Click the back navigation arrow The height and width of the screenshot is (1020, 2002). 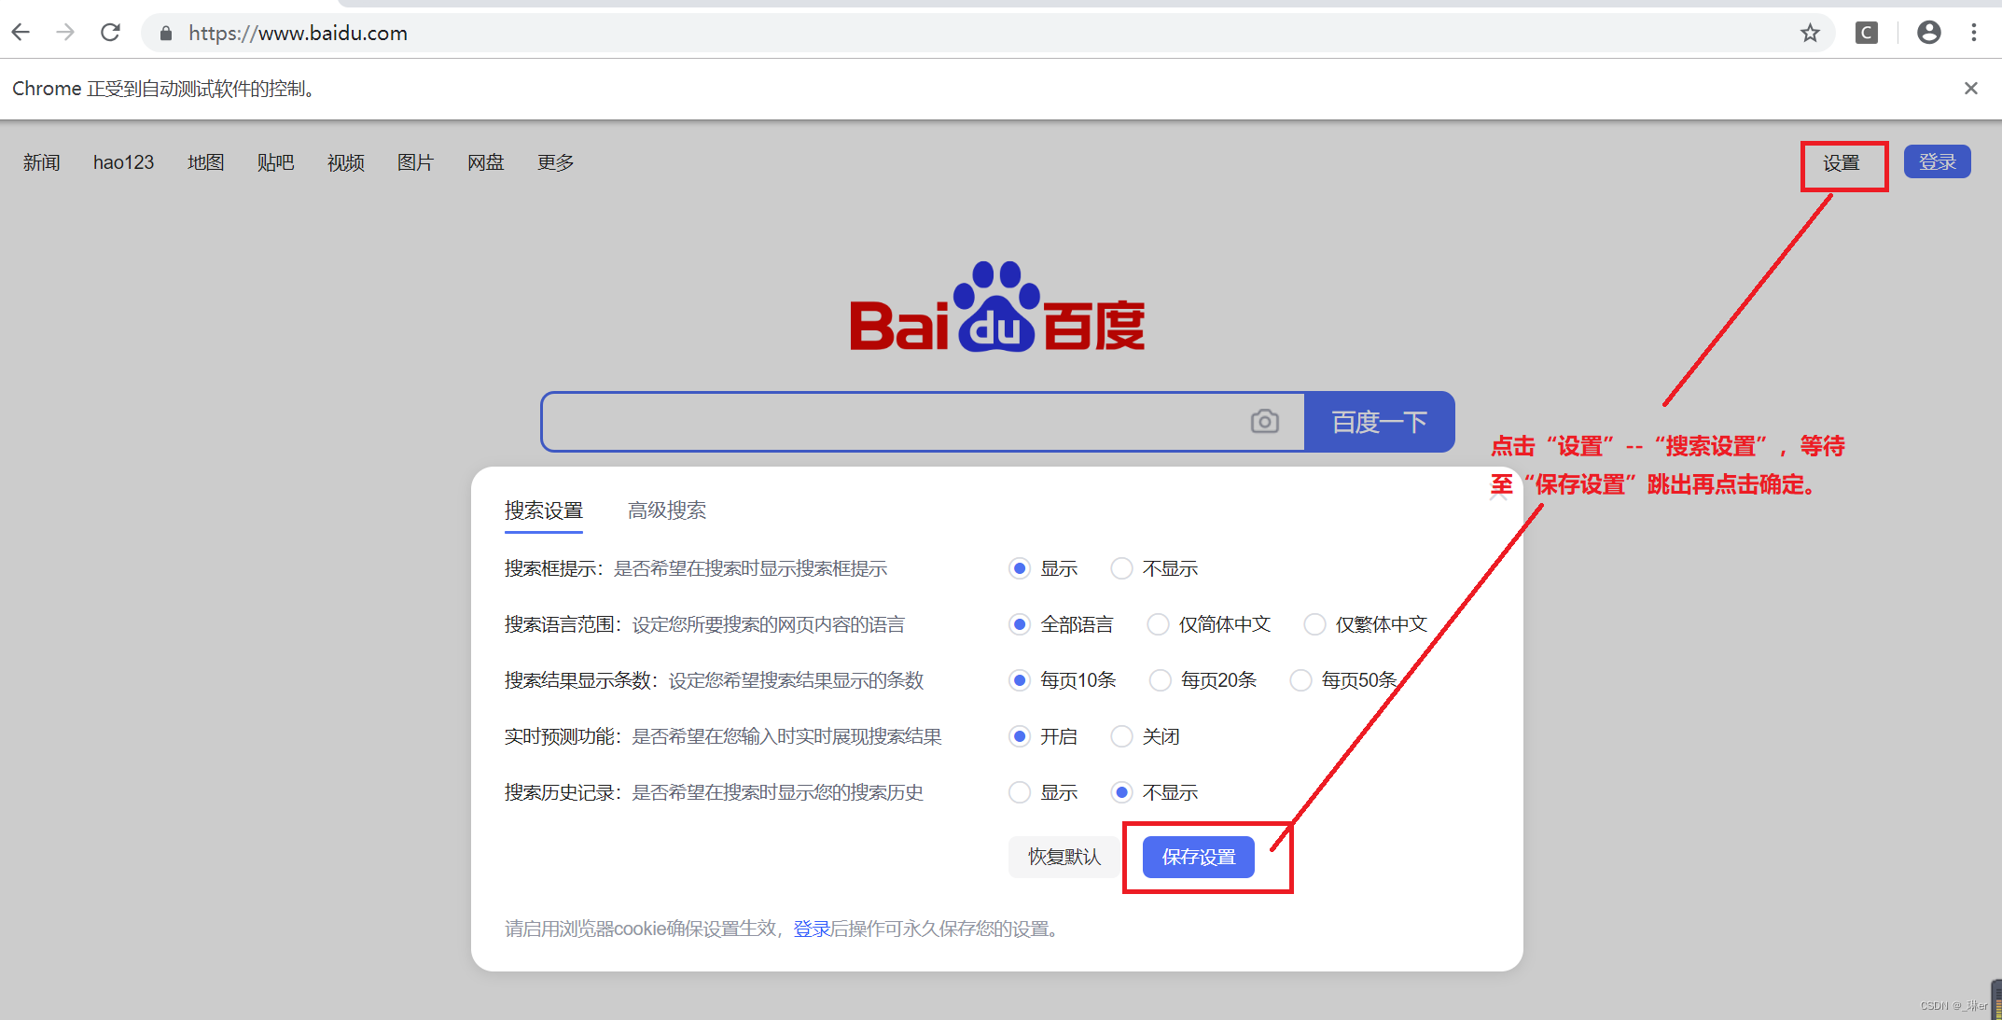point(21,32)
